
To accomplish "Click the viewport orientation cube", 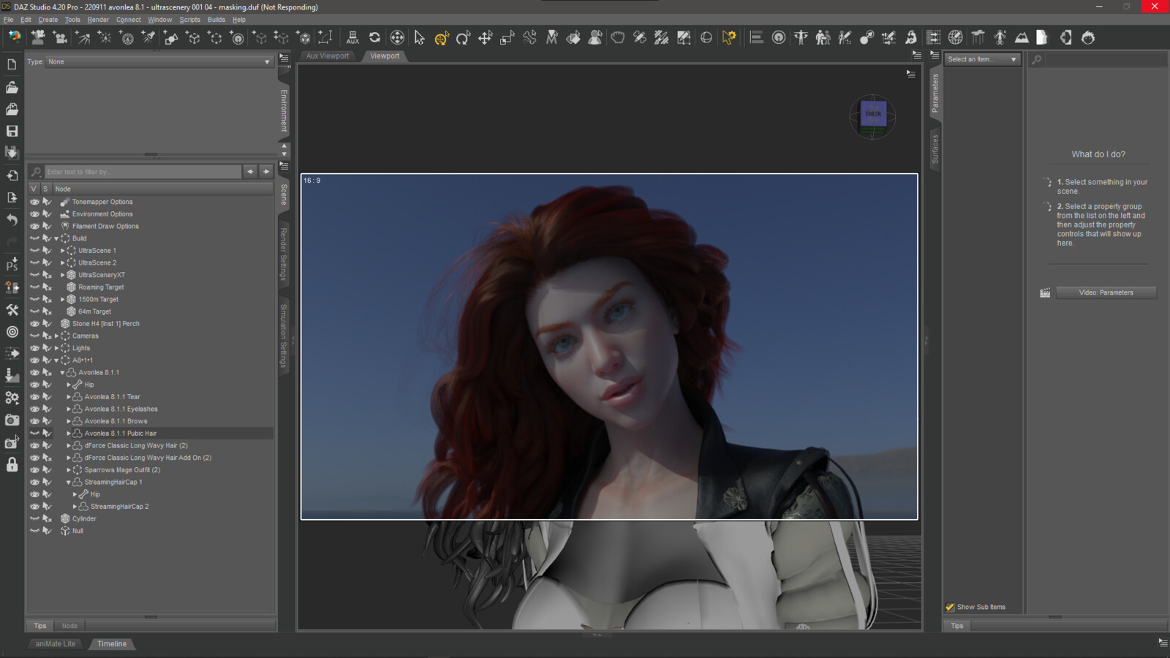I will click(872, 115).
